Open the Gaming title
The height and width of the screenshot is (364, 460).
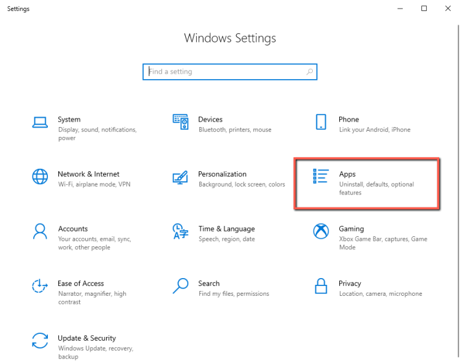[x=351, y=229]
